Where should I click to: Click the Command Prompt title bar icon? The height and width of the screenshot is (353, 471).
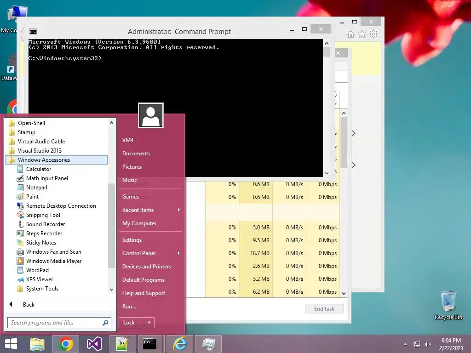pos(33,32)
